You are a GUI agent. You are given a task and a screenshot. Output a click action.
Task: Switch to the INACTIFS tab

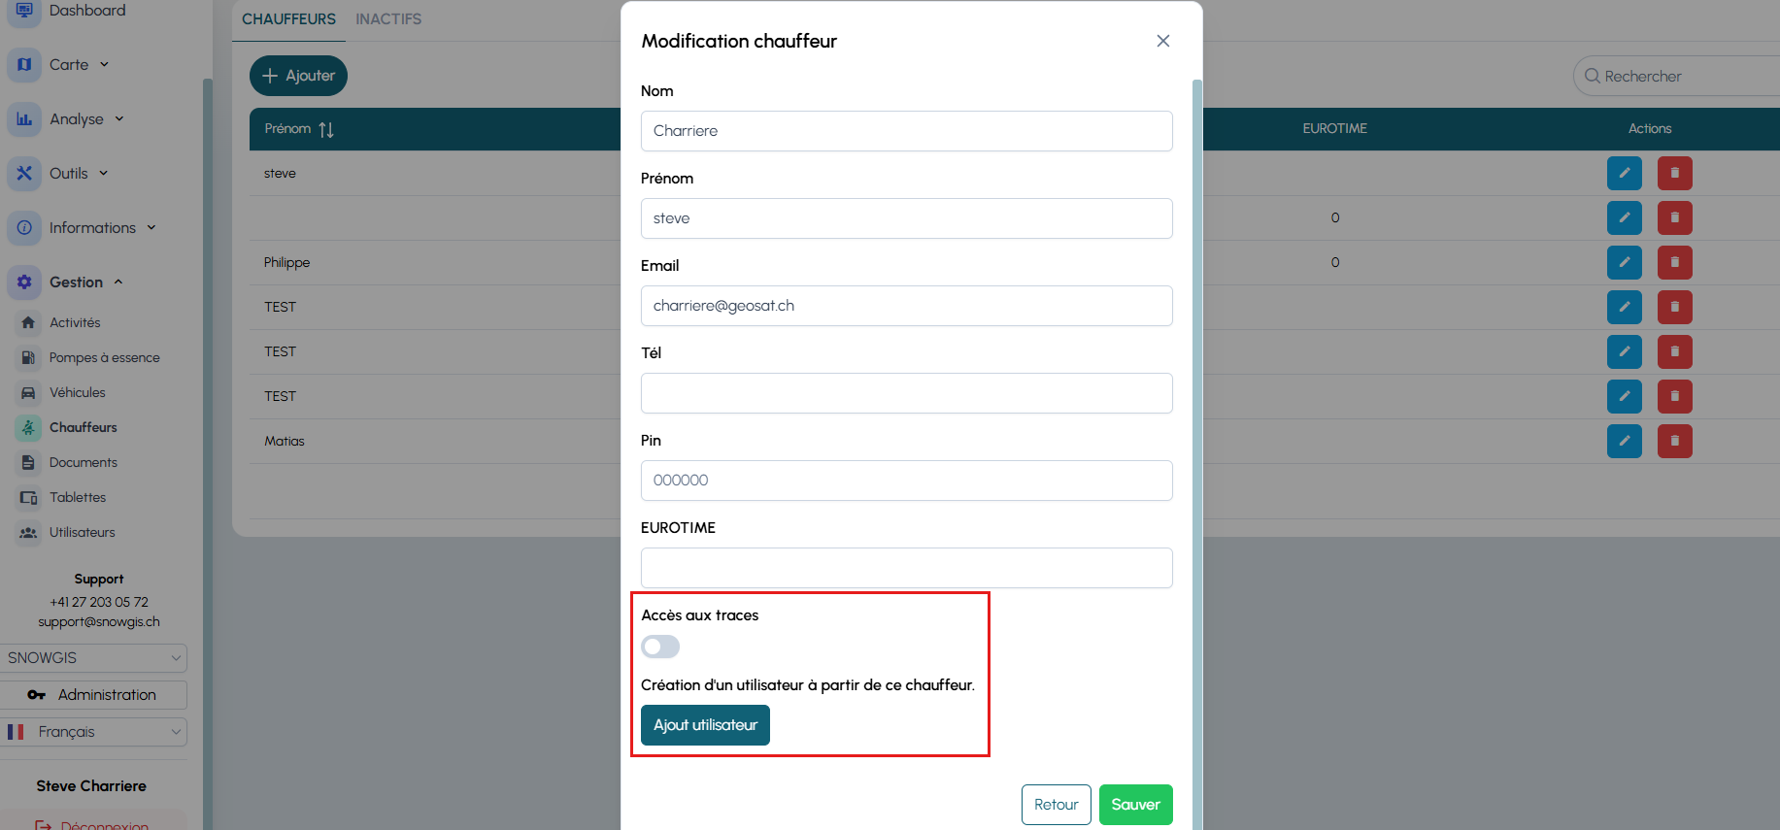[x=388, y=19]
